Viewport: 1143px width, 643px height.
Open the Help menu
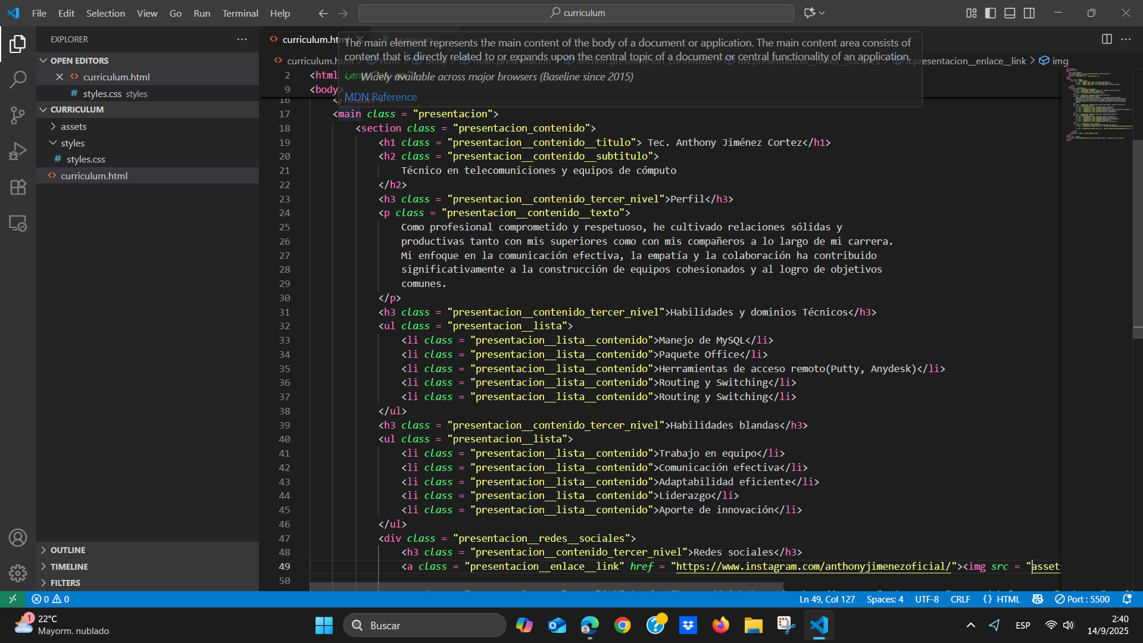point(280,13)
